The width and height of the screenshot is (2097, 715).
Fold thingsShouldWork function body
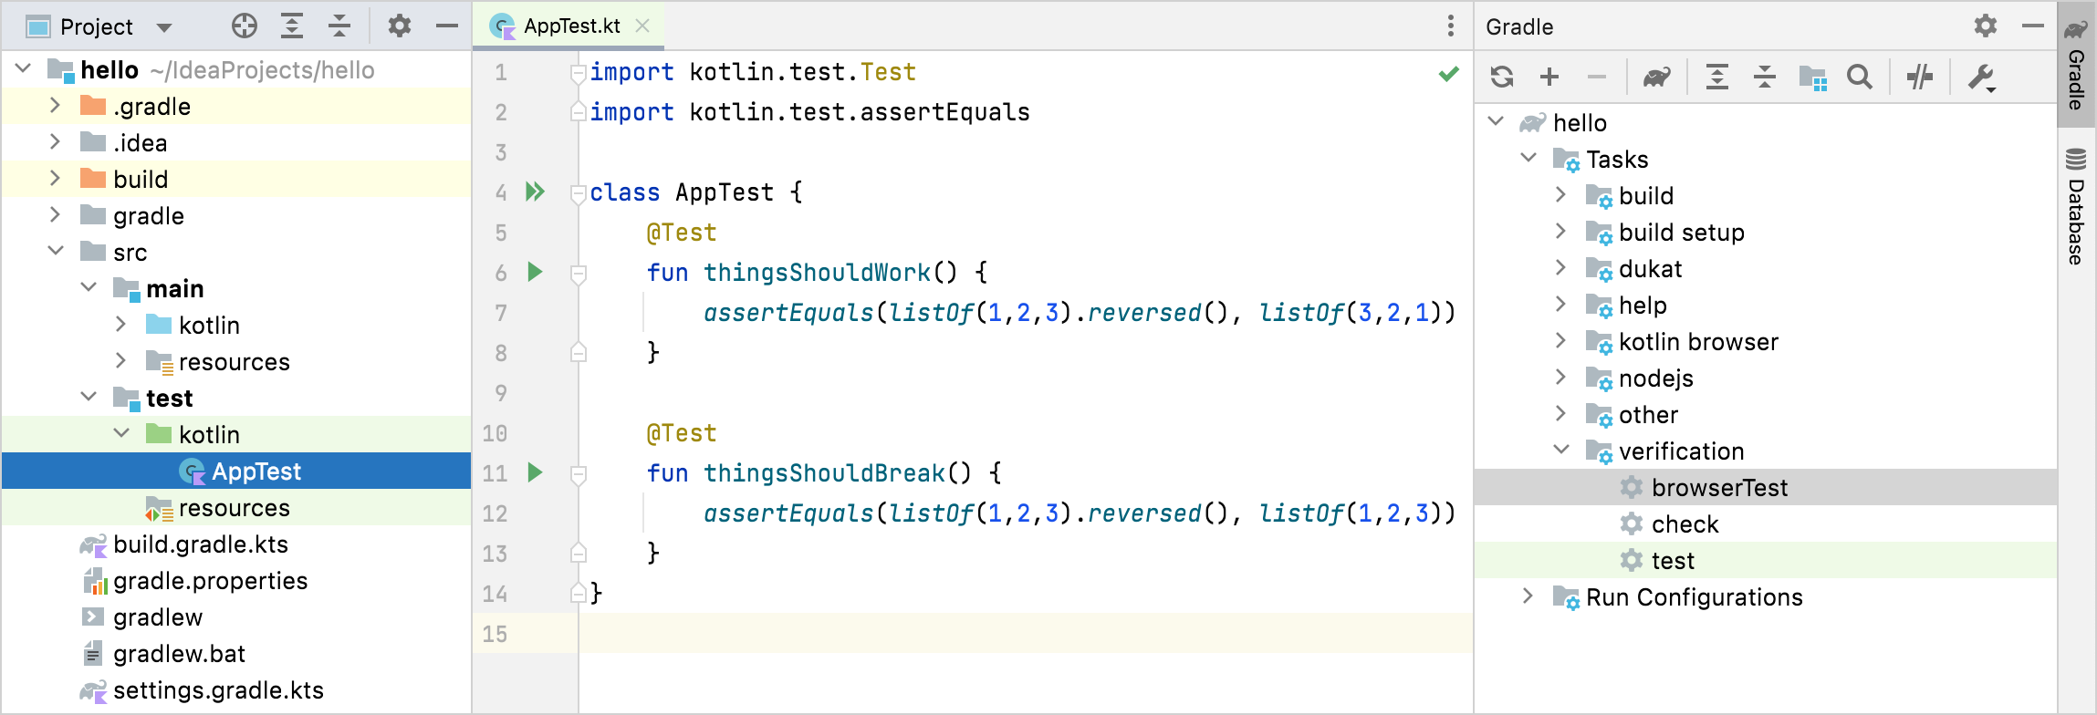[578, 273]
